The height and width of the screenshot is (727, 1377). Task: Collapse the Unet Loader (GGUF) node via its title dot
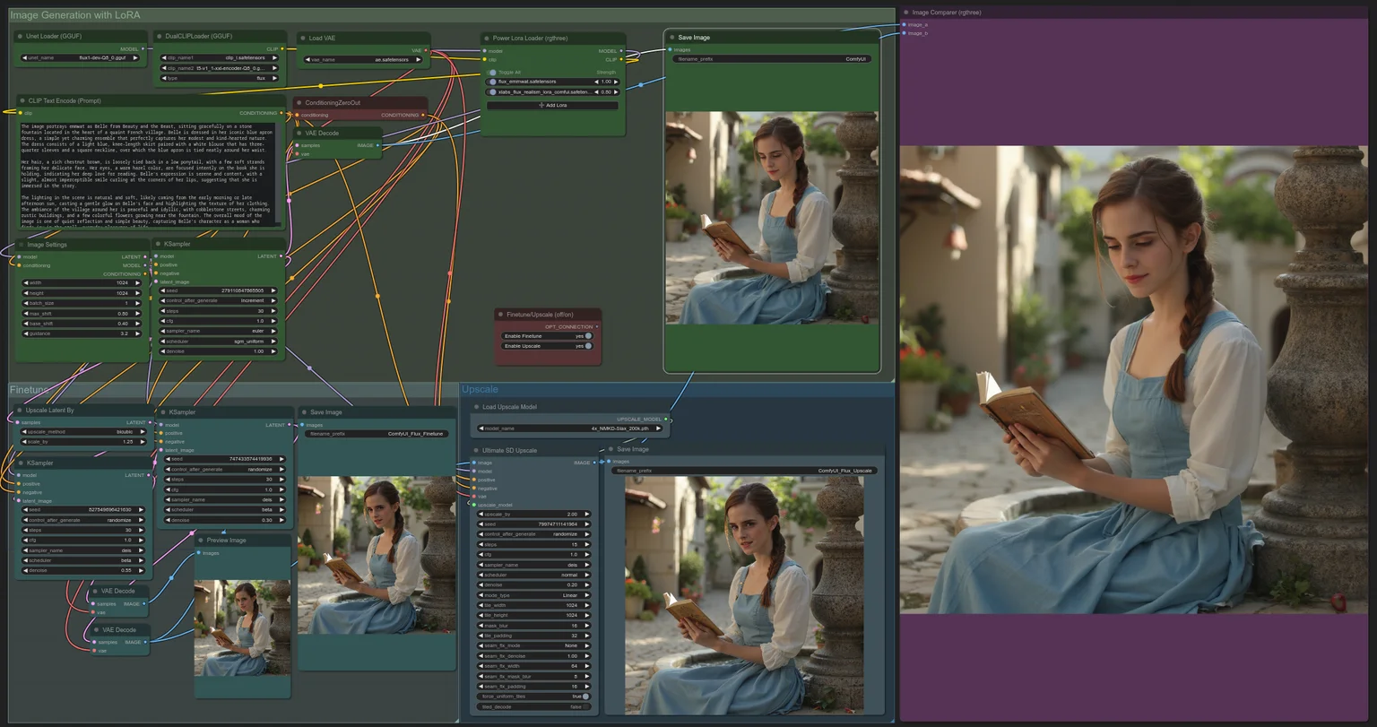pos(20,37)
